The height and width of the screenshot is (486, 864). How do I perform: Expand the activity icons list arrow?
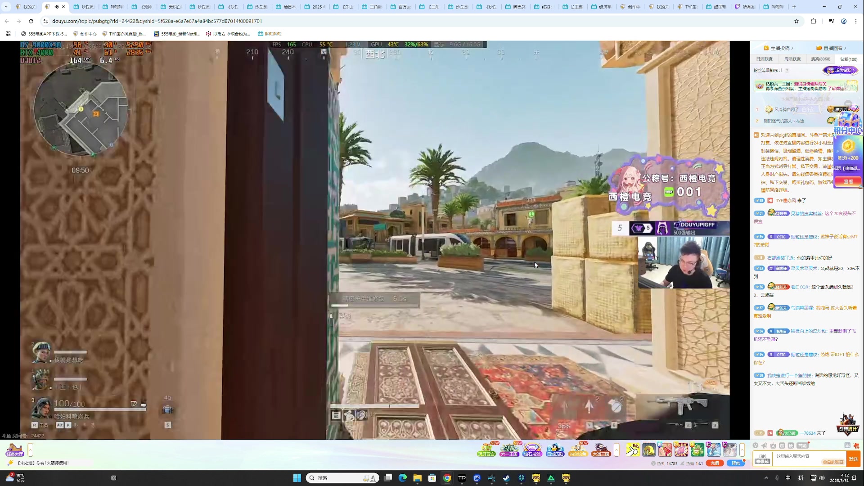pyautogui.click(x=617, y=450)
